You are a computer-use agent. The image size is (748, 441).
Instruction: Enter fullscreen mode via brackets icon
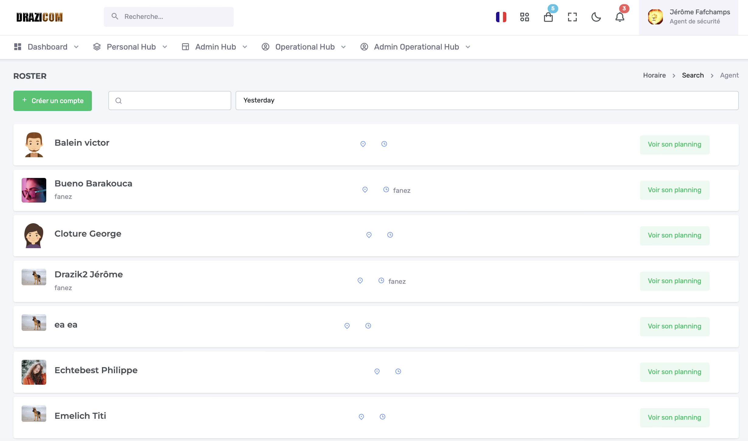(572, 17)
